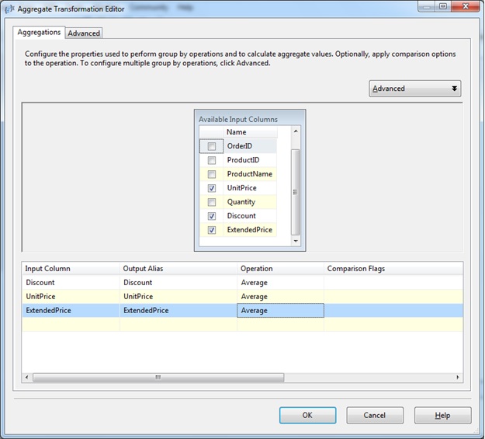
Task: Click the horizontal scrollbar thumb in grid
Action: coord(158,378)
